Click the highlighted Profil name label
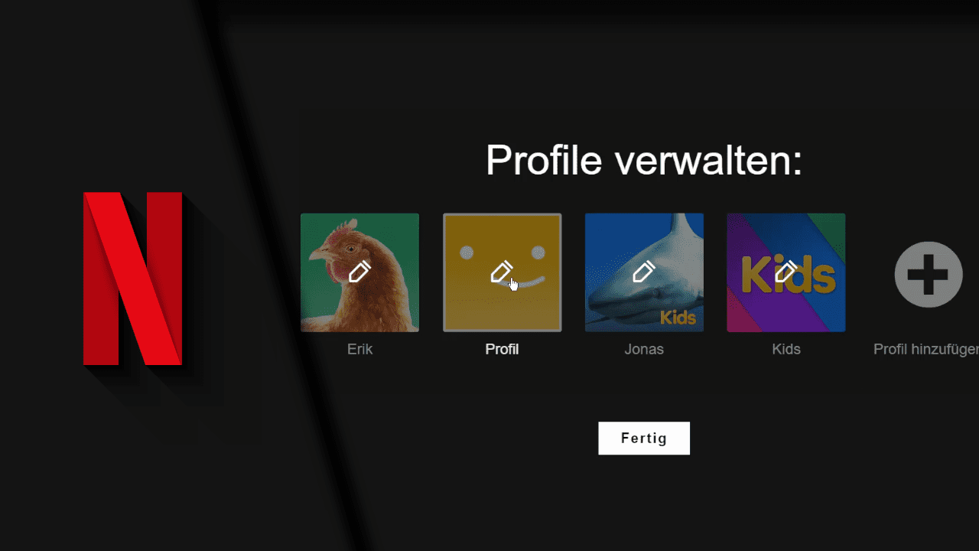Viewport: 979px width, 551px height. 502,350
